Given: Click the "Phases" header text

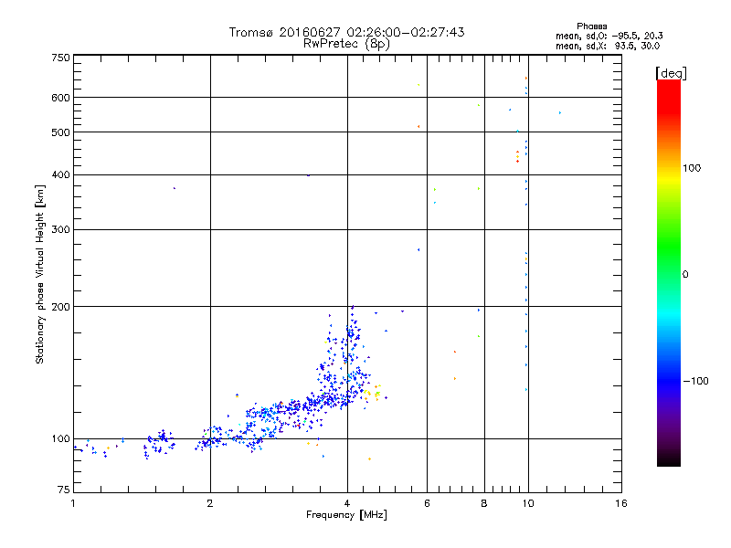Looking at the screenshot, I should (591, 26).
